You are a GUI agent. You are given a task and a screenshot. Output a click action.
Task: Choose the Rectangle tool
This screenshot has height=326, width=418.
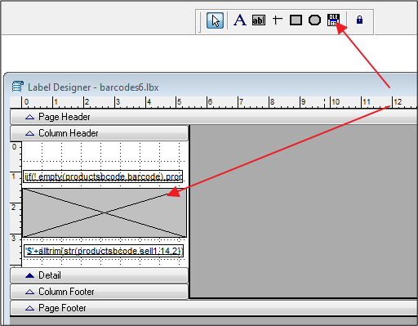(296, 20)
